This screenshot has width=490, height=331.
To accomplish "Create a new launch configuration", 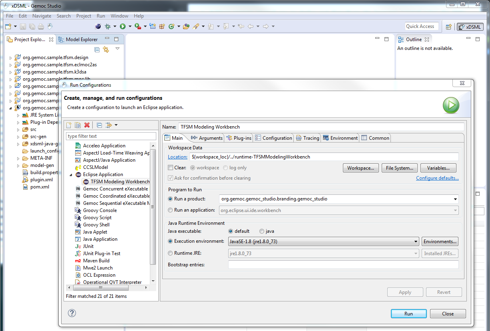I will coord(68,125).
